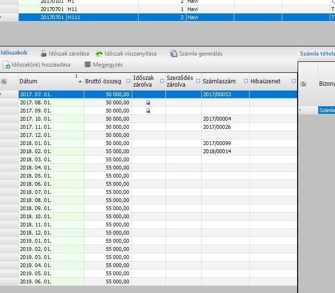Click the 55 000,00 amount in the 2019. 04. 01. row
Image resolution: width=335 pixels, height=293 pixels.
(x=117, y=265)
